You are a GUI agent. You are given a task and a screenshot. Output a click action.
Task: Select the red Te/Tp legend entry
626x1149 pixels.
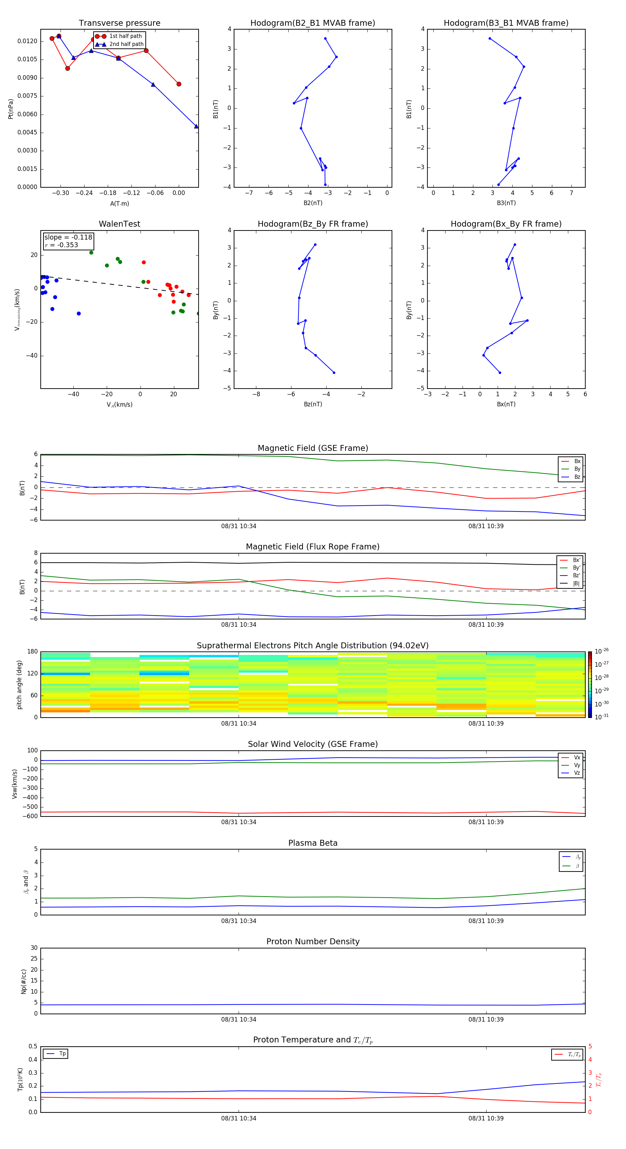[x=568, y=1054]
